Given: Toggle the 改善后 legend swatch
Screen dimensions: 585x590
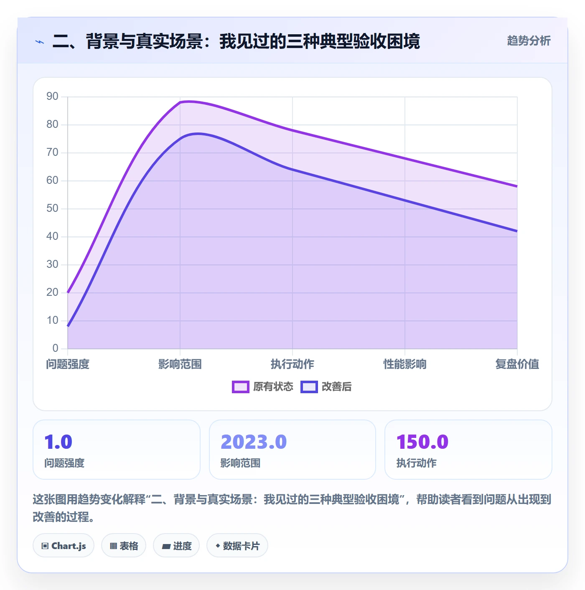Looking at the screenshot, I should pos(309,387).
